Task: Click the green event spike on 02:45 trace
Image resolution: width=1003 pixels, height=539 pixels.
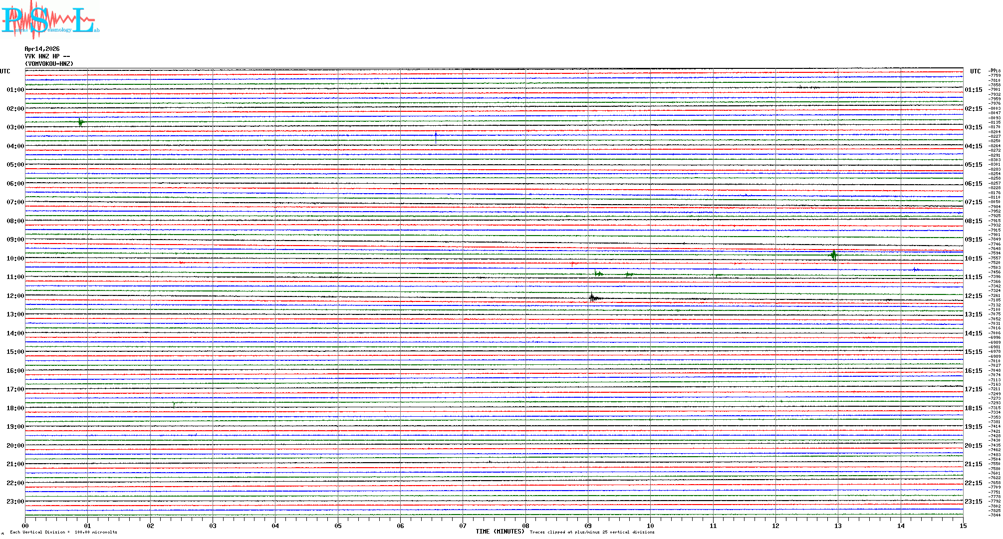Action: (x=80, y=122)
